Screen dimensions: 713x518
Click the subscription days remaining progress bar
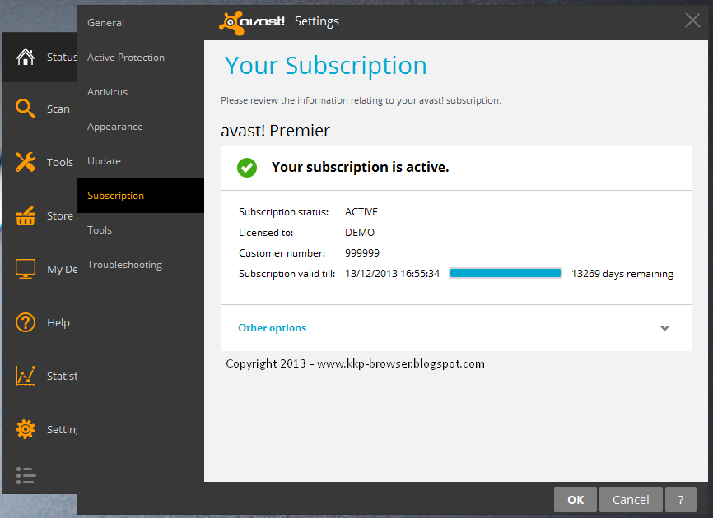tap(506, 273)
